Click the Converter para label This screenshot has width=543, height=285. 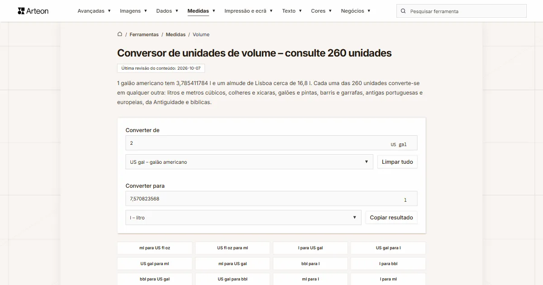[145, 186]
